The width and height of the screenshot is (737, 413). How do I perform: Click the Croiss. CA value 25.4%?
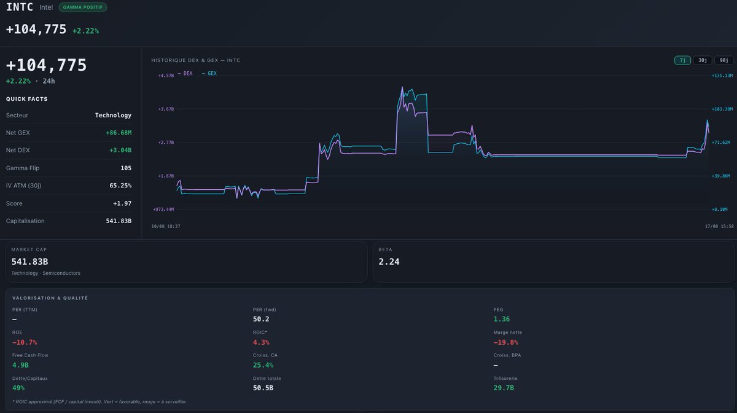tap(263, 365)
